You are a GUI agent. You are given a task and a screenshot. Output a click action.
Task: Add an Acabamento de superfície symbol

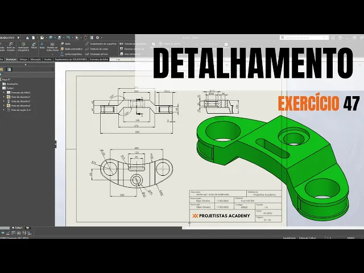(x=101, y=44)
